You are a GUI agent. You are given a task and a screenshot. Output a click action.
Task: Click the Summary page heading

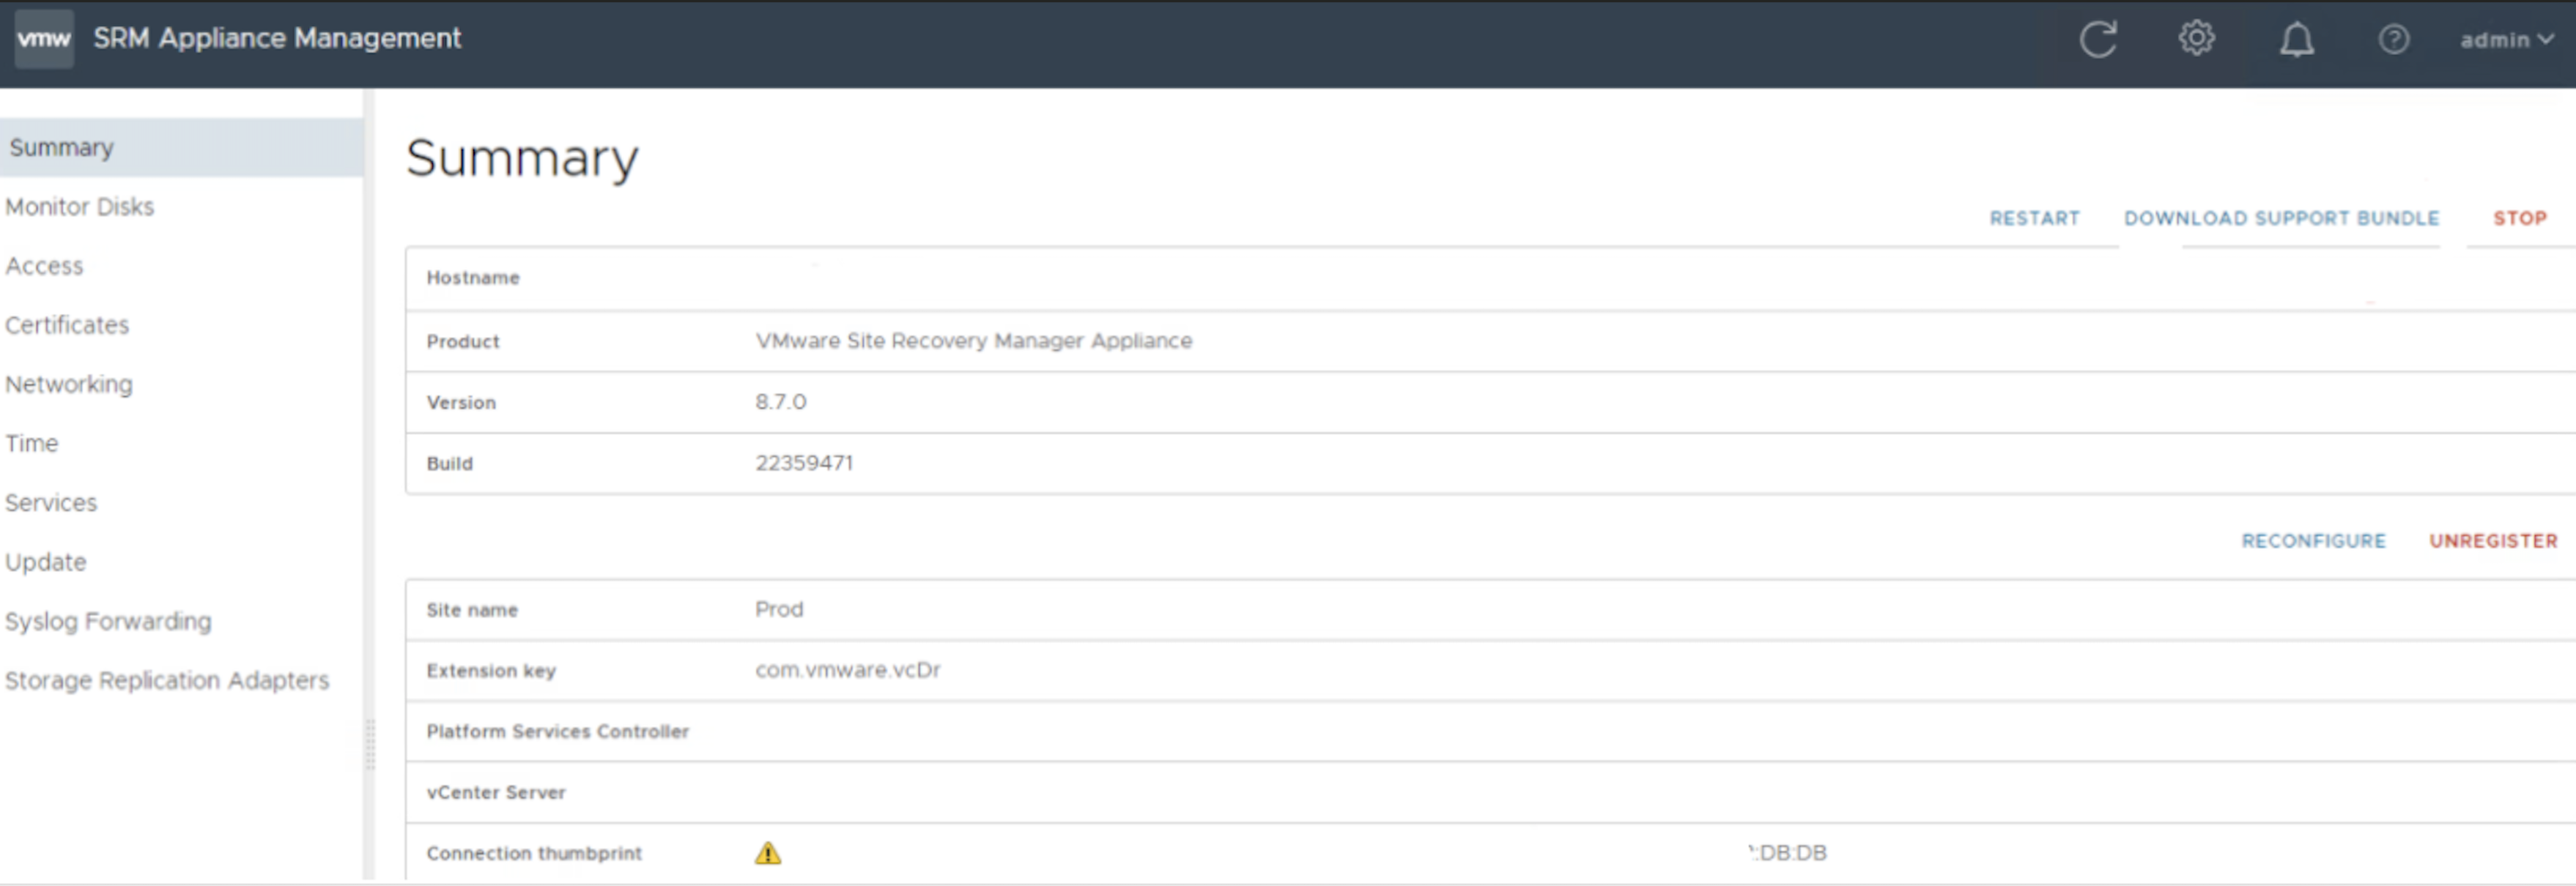522,159
